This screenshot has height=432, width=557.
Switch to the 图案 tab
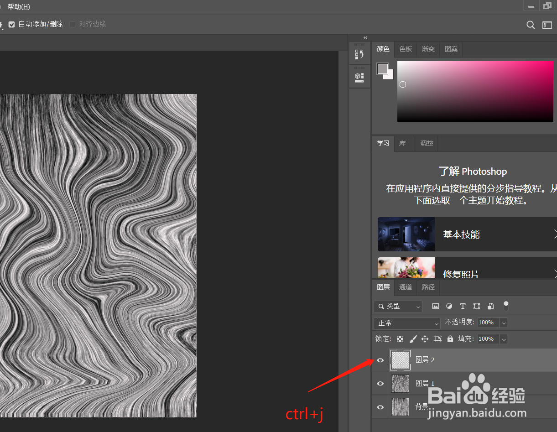click(451, 49)
